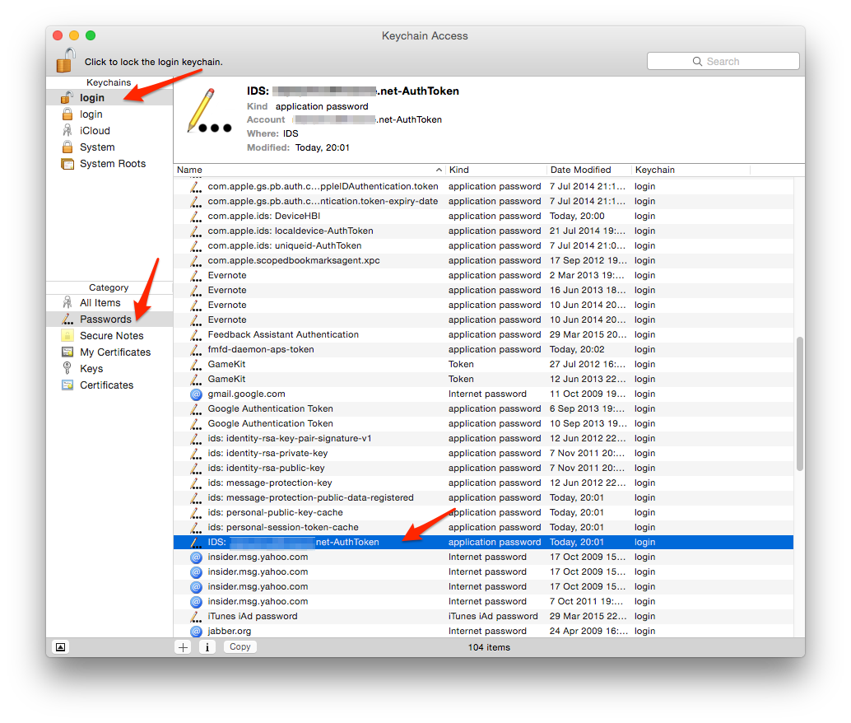Select Secure Notes category
The height and width of the screenshot is (723, 851).
(109, 336)
